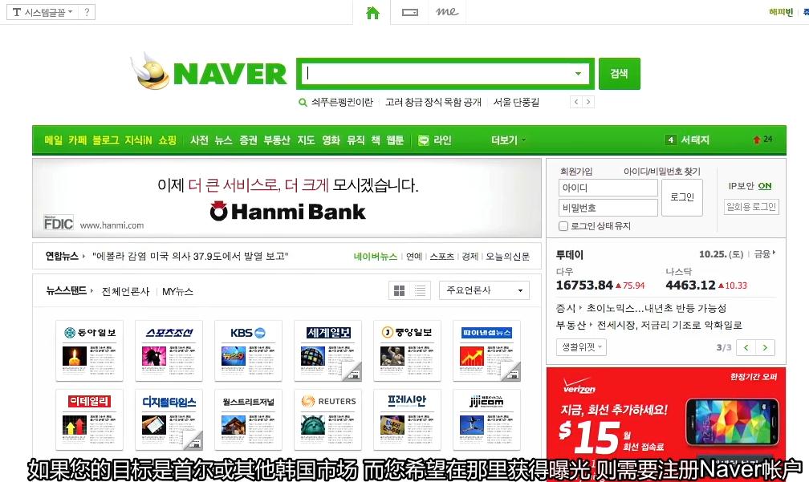Viewport: 809px width, 482px height.
Task: Click the 서태지 trending keyword
Action: [x=695, y=140]
